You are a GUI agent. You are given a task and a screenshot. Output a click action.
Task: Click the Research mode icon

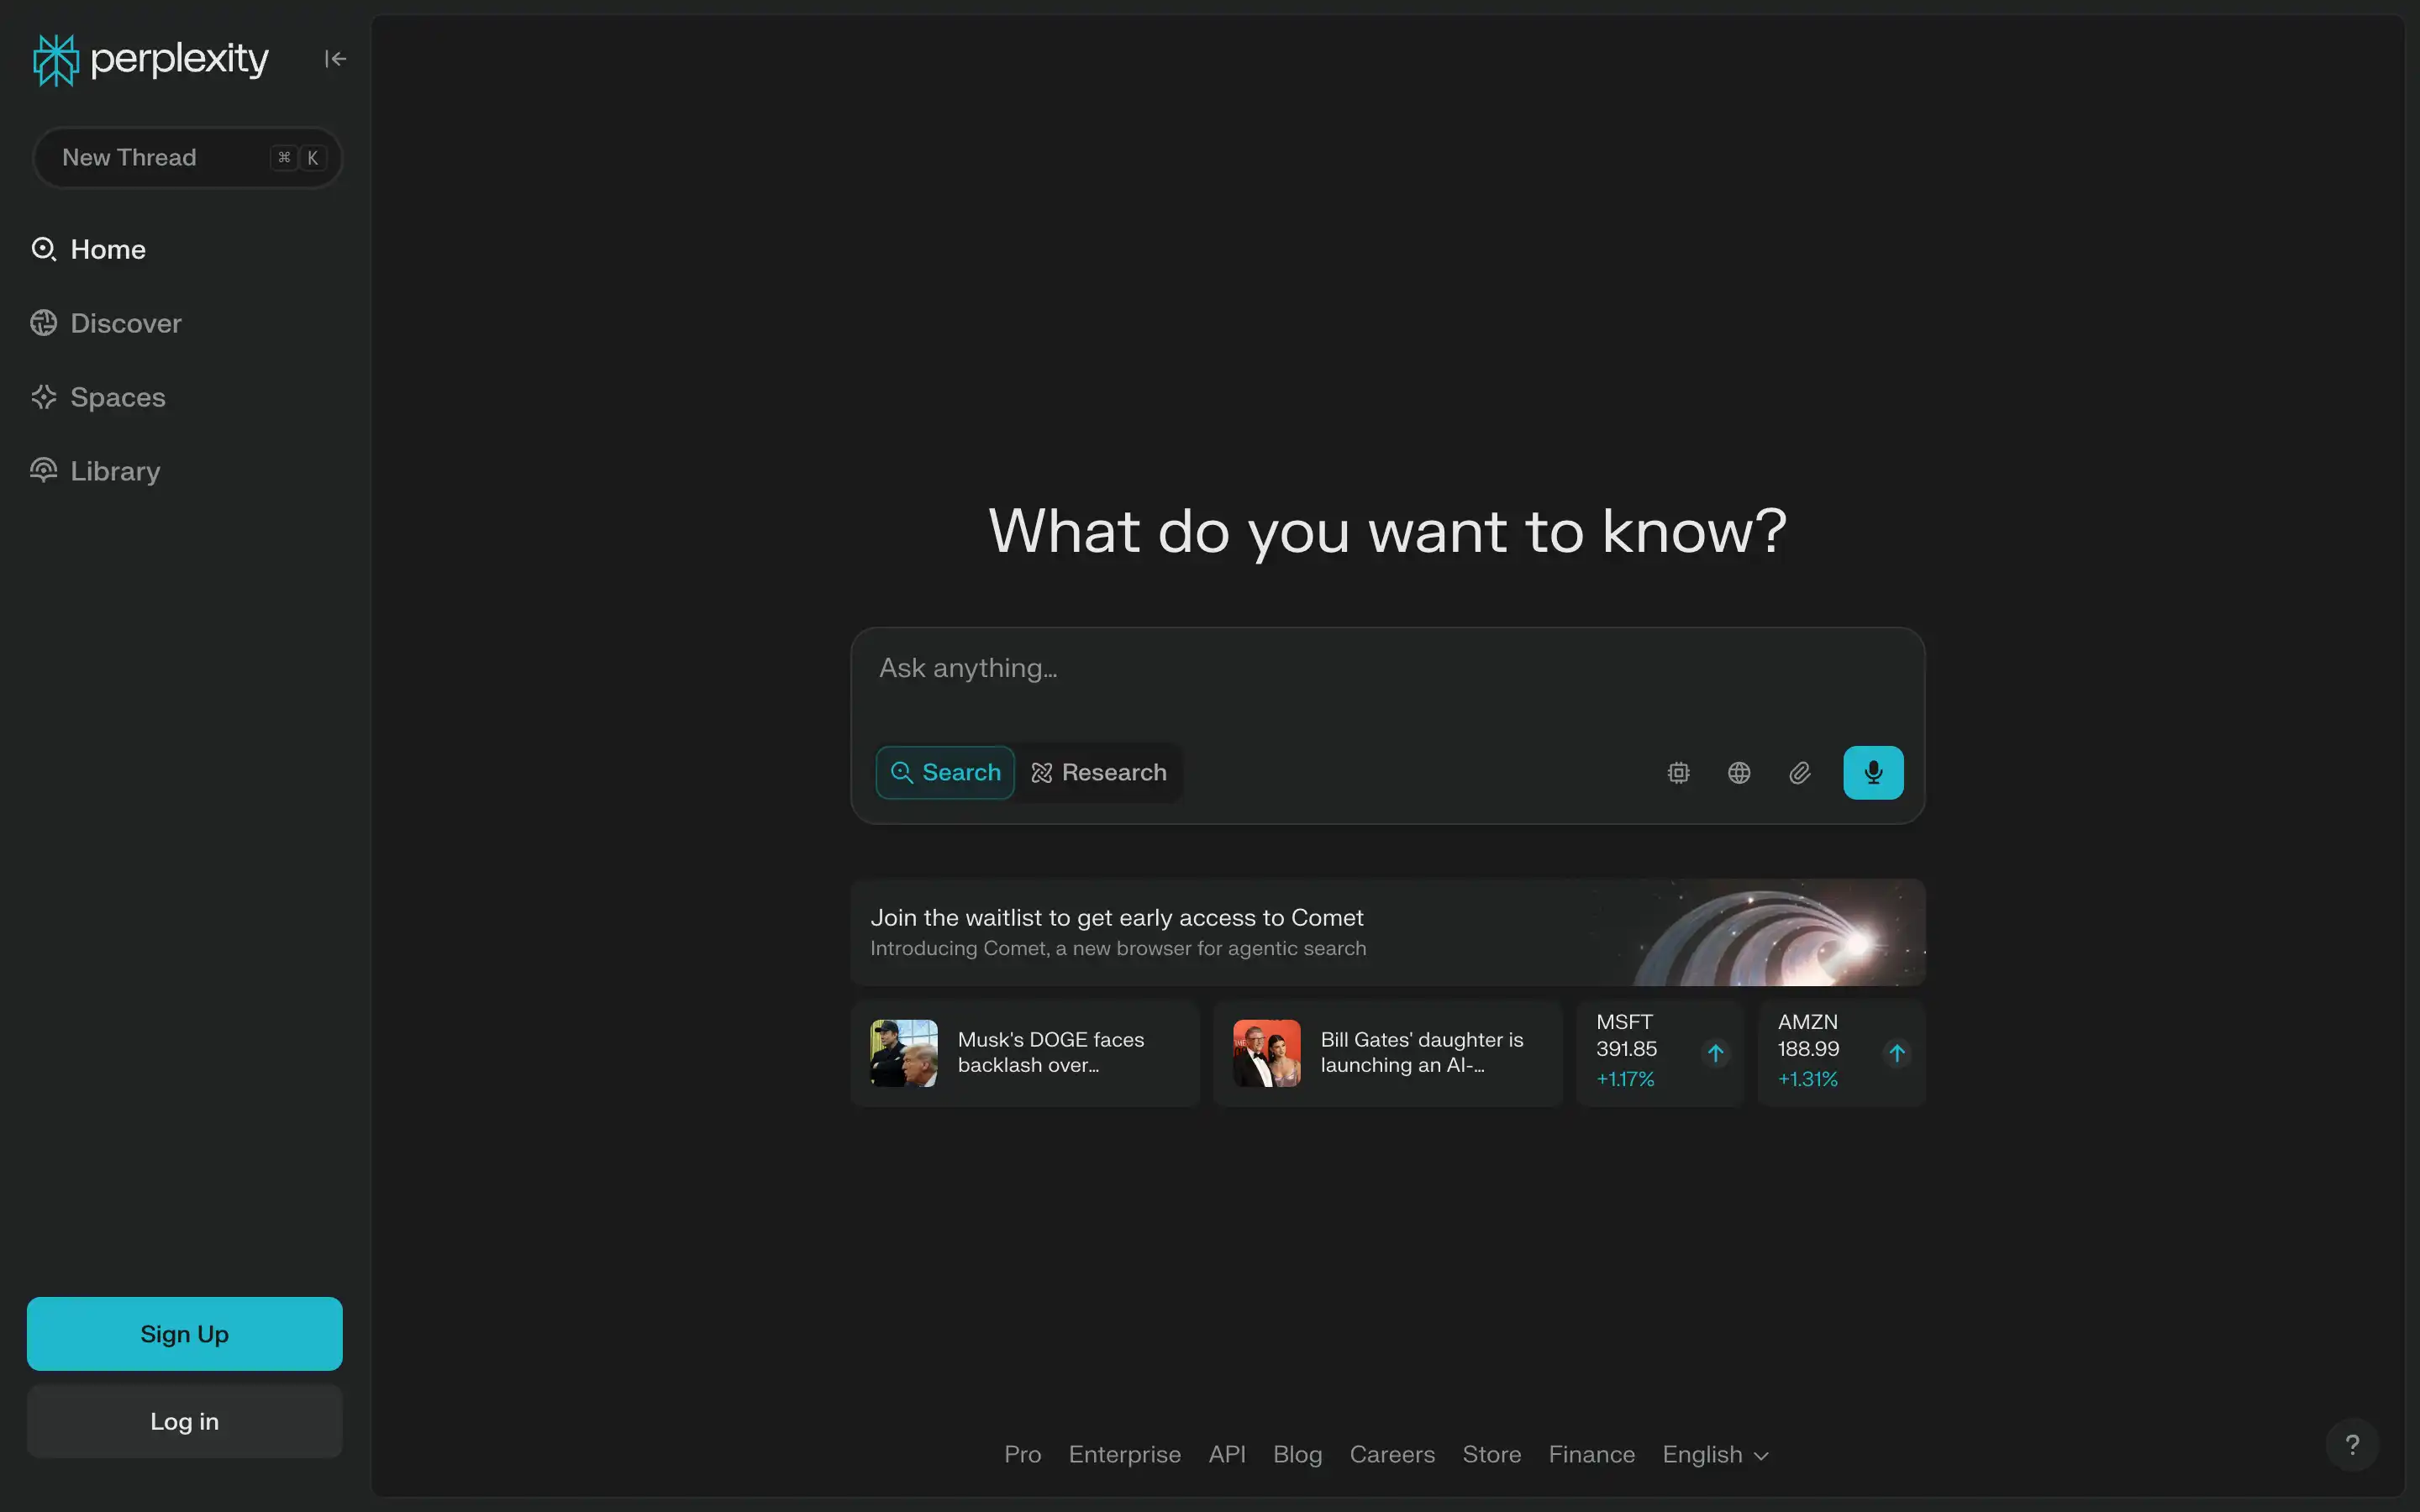1042,773
